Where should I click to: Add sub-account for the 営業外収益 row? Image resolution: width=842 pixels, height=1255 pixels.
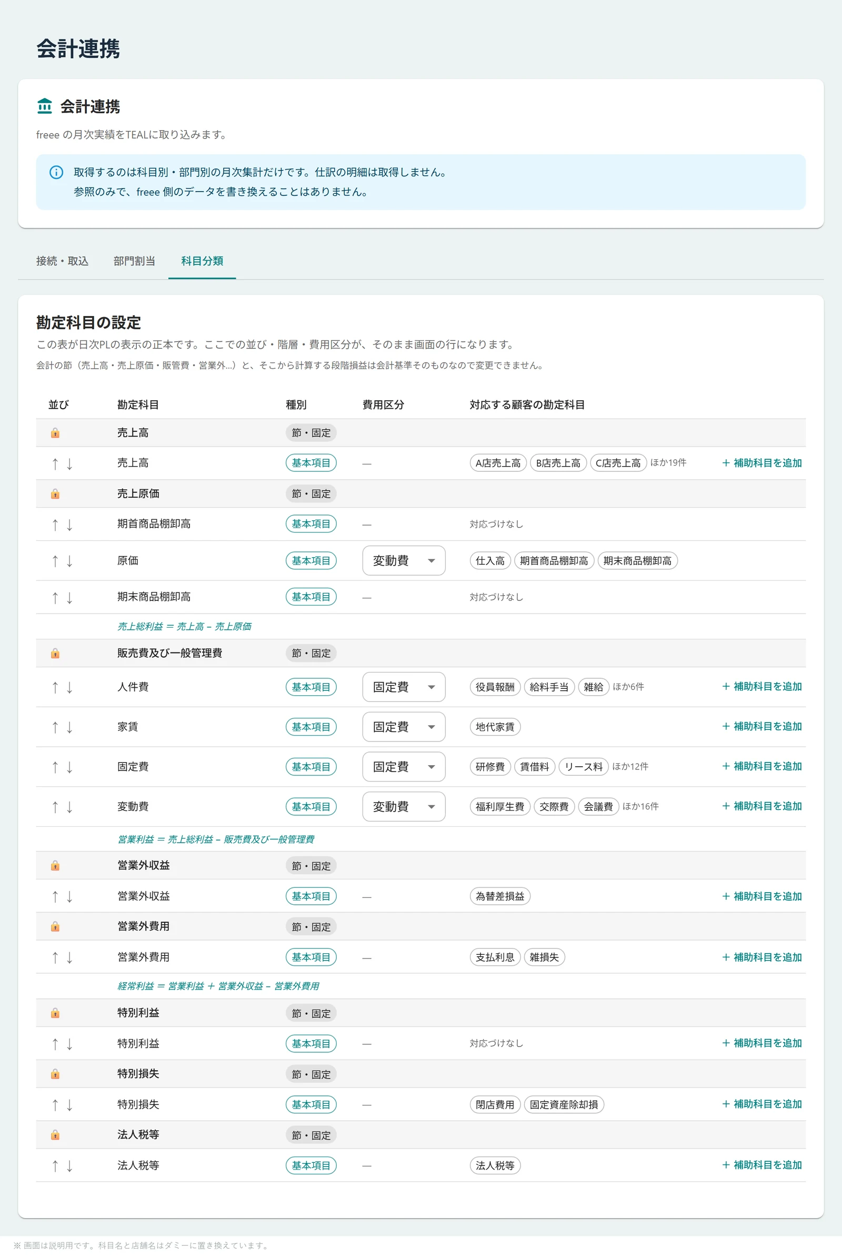point(761,896)
